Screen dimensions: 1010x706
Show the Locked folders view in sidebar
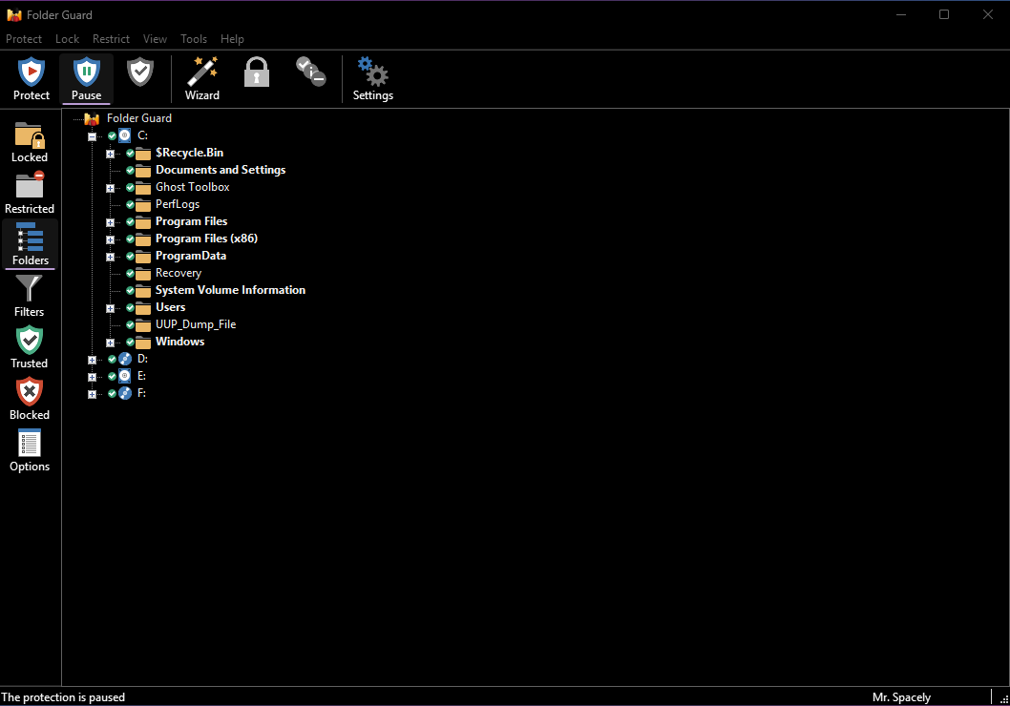coord(29,142)
